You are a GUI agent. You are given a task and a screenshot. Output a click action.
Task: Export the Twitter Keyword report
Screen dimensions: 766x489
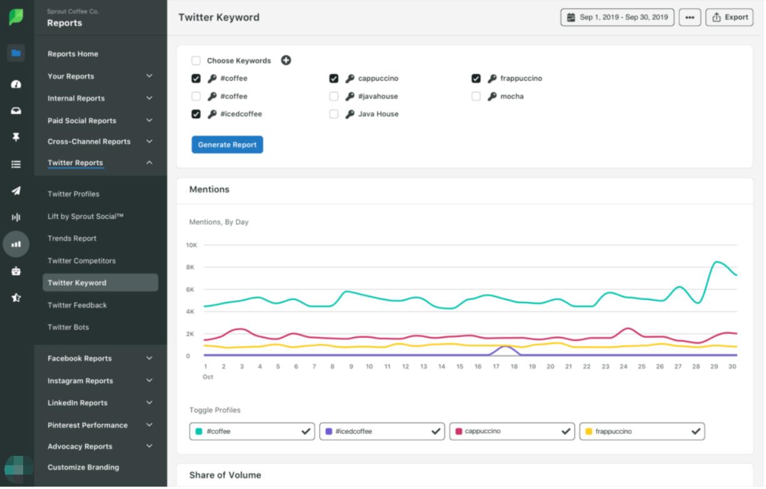[x=729, y=18]
